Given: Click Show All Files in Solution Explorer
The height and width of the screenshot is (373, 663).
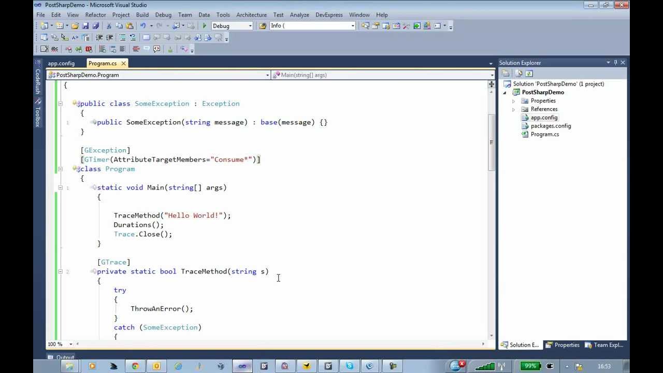Looking at the screenshot, I should pyautogui.click(x=518, y=74).
